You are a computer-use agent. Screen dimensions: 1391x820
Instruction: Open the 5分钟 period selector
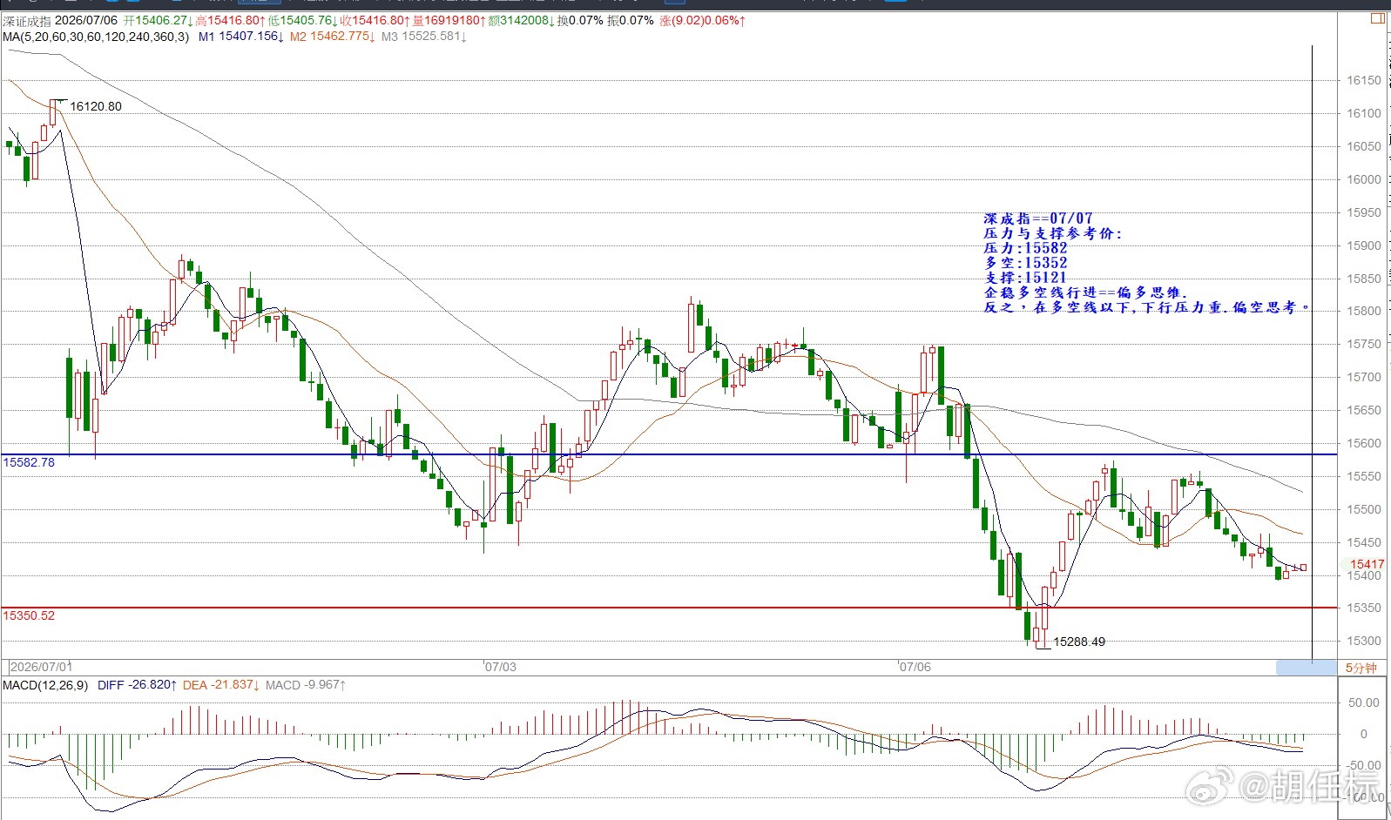1361,668
